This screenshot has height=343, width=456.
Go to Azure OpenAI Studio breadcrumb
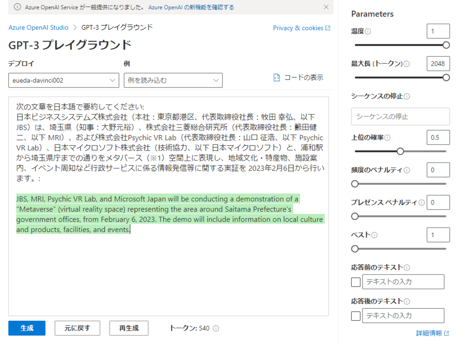point(39,27)
